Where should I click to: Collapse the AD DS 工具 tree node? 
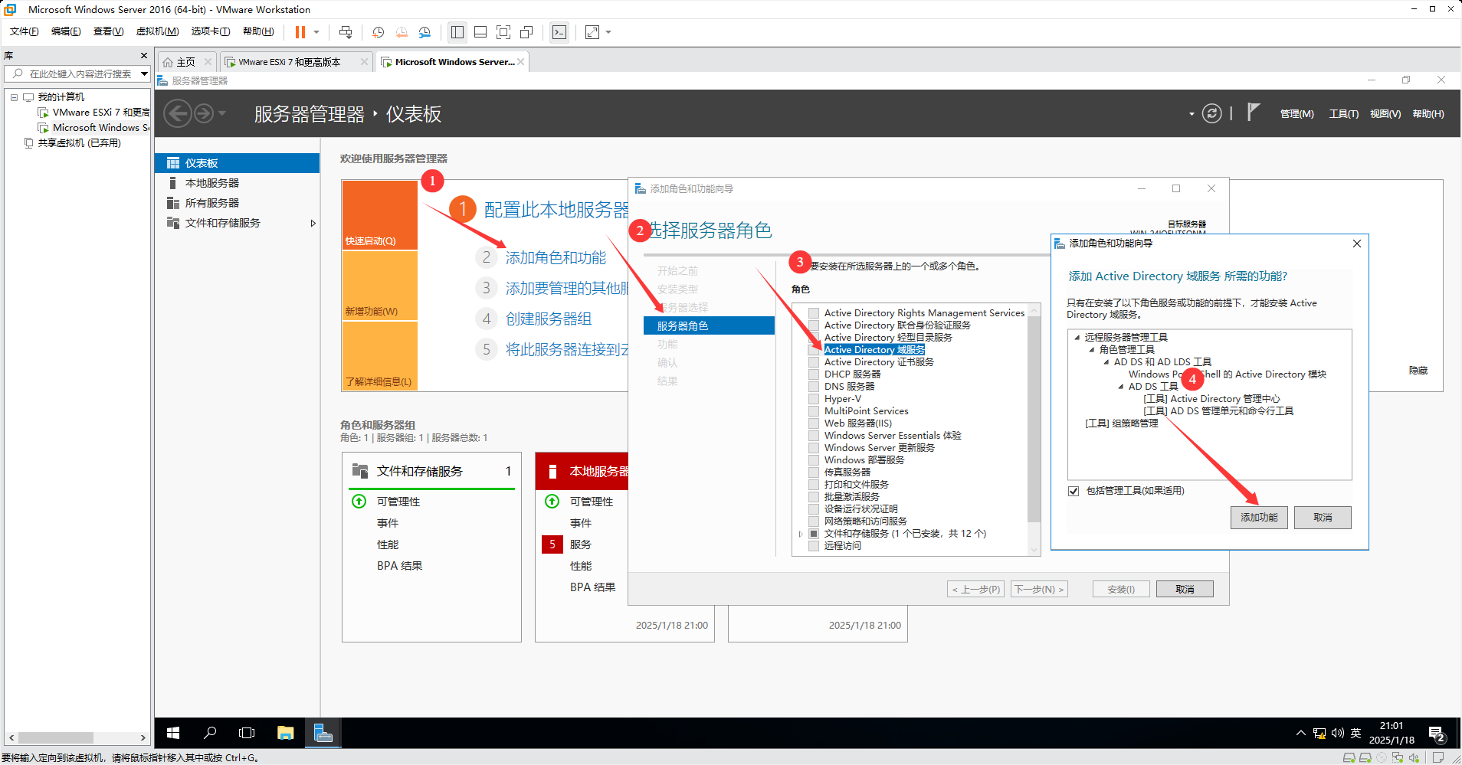coord(1121,387)
